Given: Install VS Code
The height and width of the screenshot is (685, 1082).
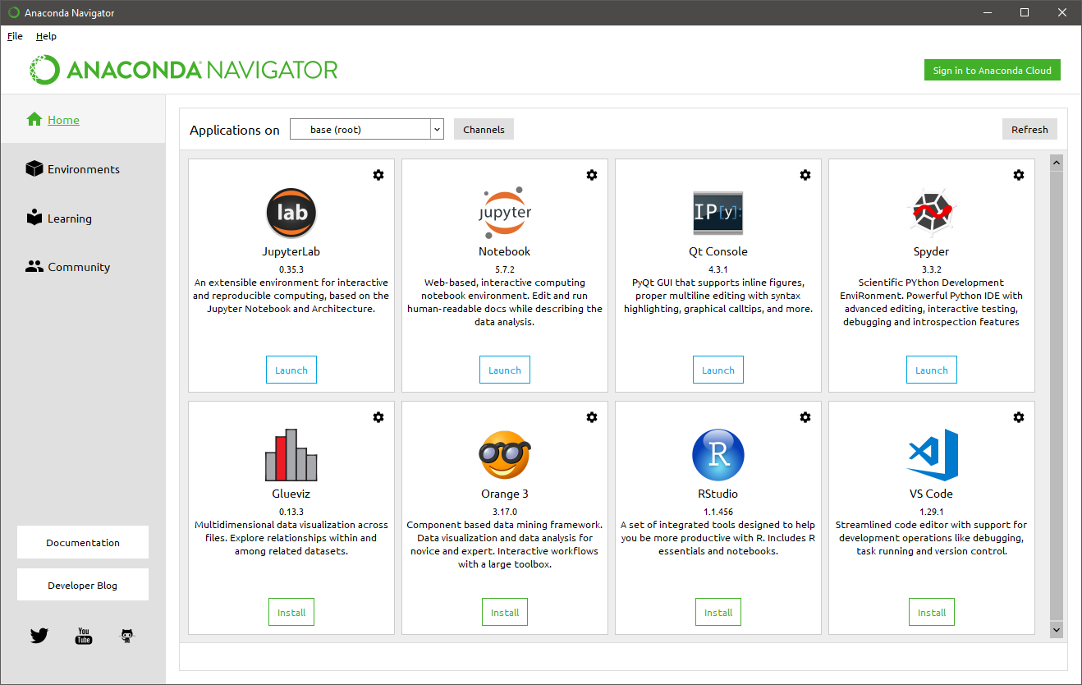Looking at the screenshot, I should point(932,612).
